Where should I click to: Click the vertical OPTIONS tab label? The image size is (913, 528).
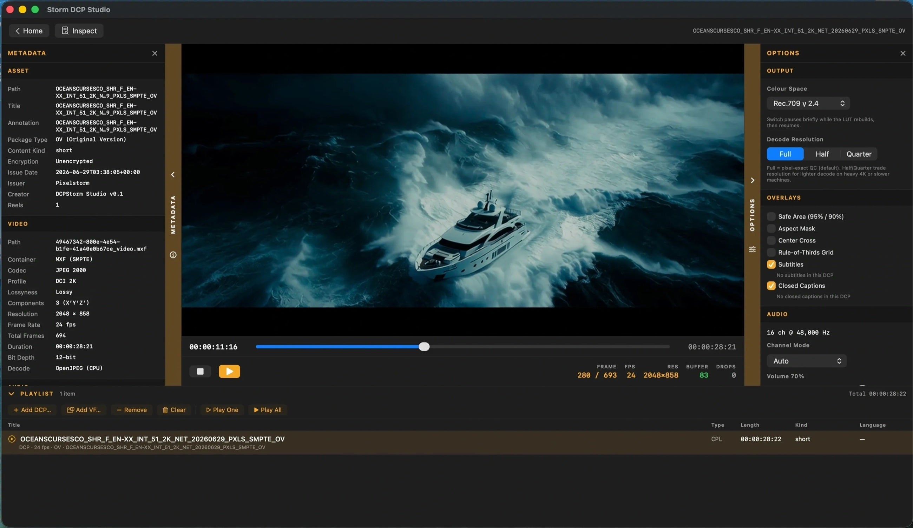pos(752,215)
